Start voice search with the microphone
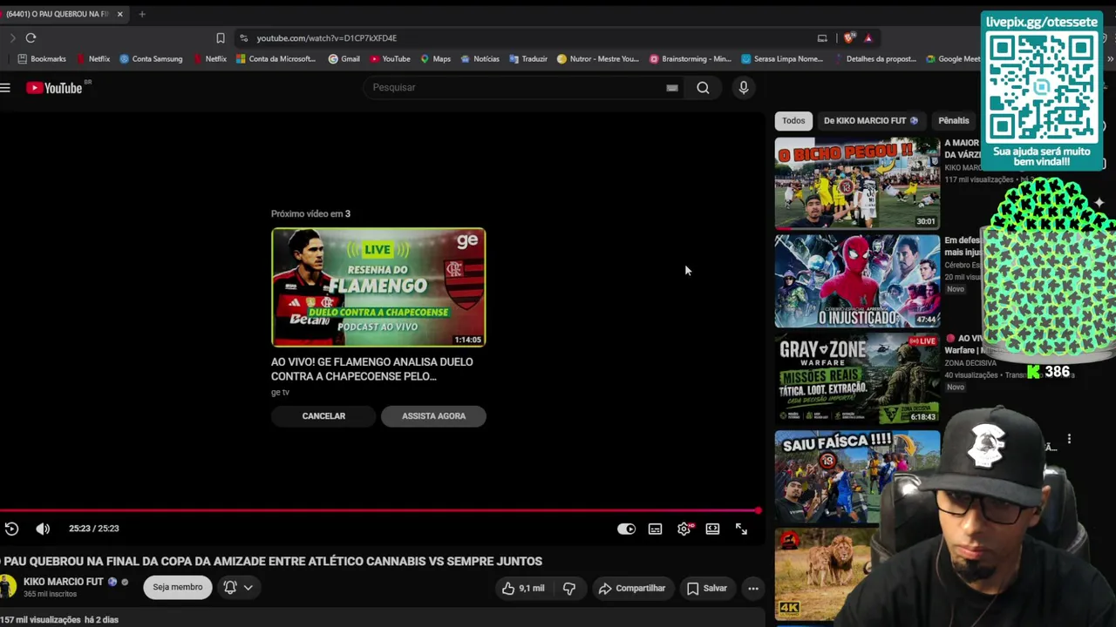1116x627 pixels. click(x=744, y=87)
